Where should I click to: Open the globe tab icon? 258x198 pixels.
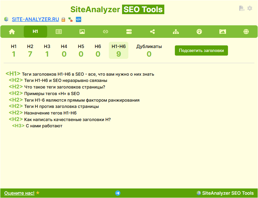(246, 32)
